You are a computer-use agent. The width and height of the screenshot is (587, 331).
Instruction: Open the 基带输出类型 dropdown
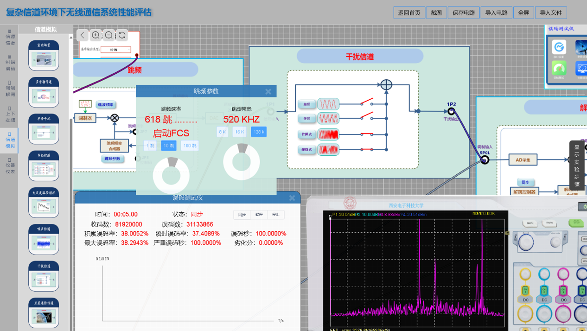[115, 50]
